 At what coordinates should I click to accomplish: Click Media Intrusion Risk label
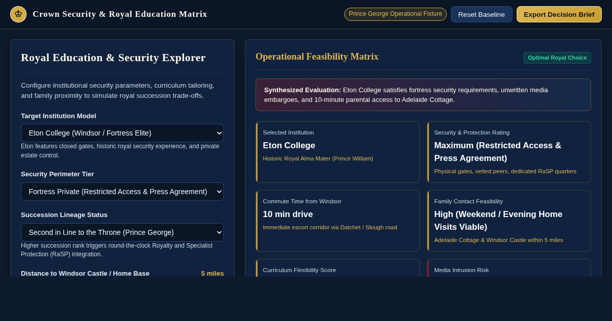click(x=461, y=270)
